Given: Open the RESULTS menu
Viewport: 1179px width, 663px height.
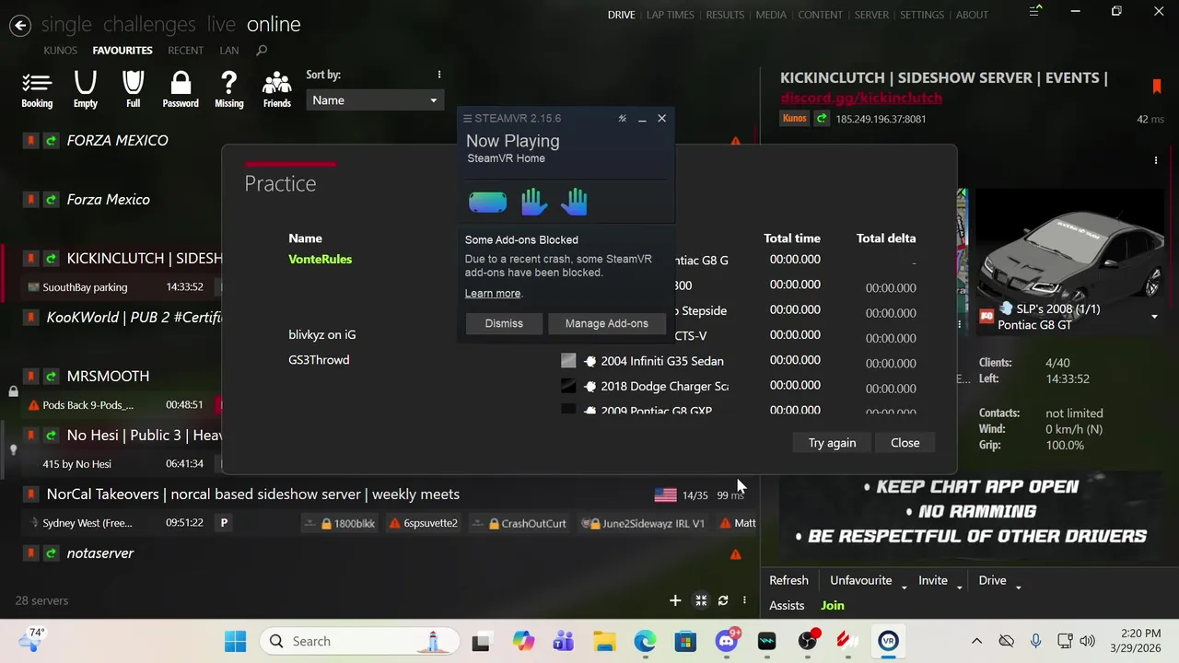Looking at the screenshot, I should coord(725,15).
